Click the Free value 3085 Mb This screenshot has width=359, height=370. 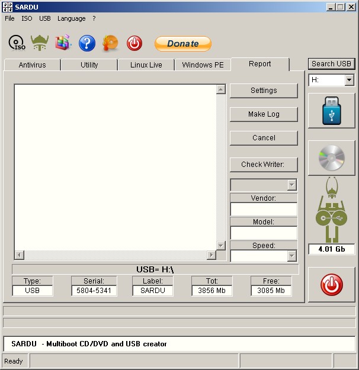tap(271, 291)
